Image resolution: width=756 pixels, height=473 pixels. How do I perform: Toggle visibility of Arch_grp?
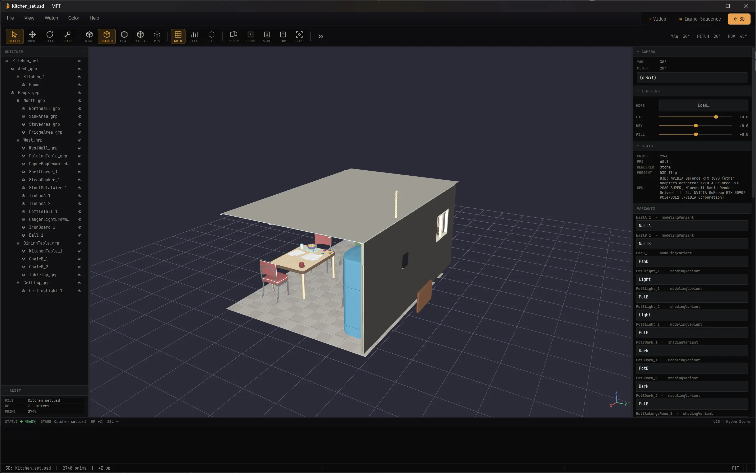(80, 69)
